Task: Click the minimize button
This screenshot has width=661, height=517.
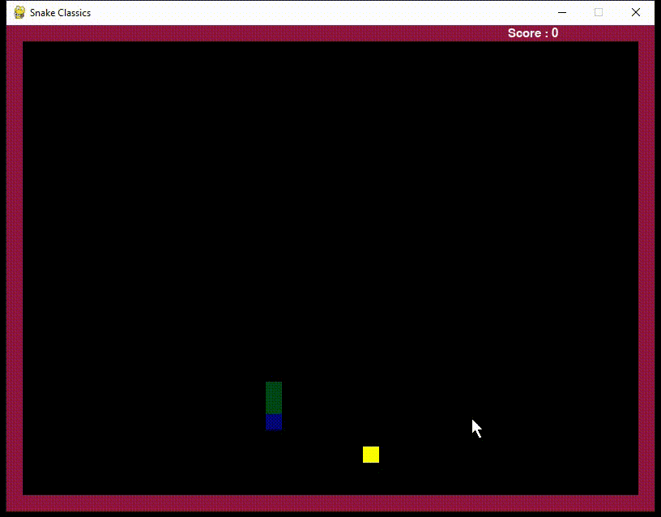Action: tap(561, 12)
